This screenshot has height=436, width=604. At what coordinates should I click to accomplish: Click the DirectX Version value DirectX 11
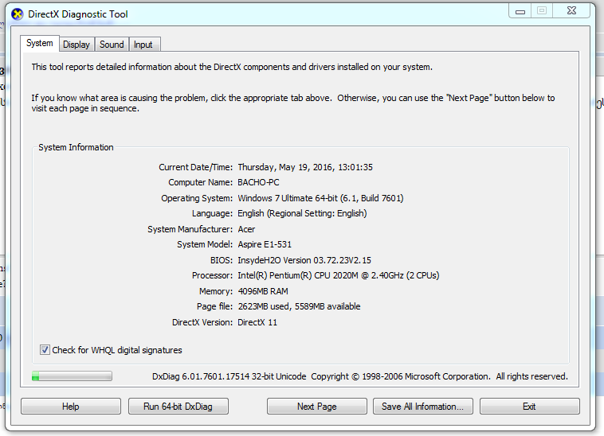[257, 322]
